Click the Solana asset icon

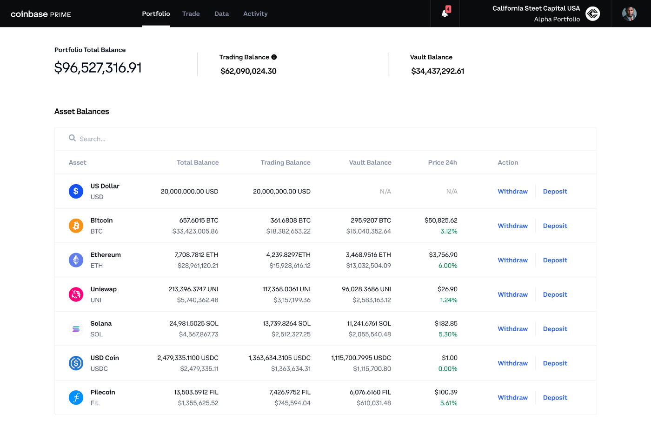point(76,328)
